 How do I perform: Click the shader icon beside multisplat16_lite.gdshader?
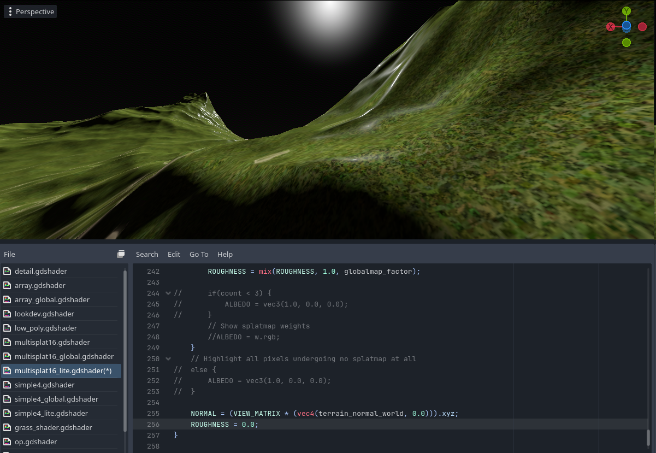[x=8, y=370]
